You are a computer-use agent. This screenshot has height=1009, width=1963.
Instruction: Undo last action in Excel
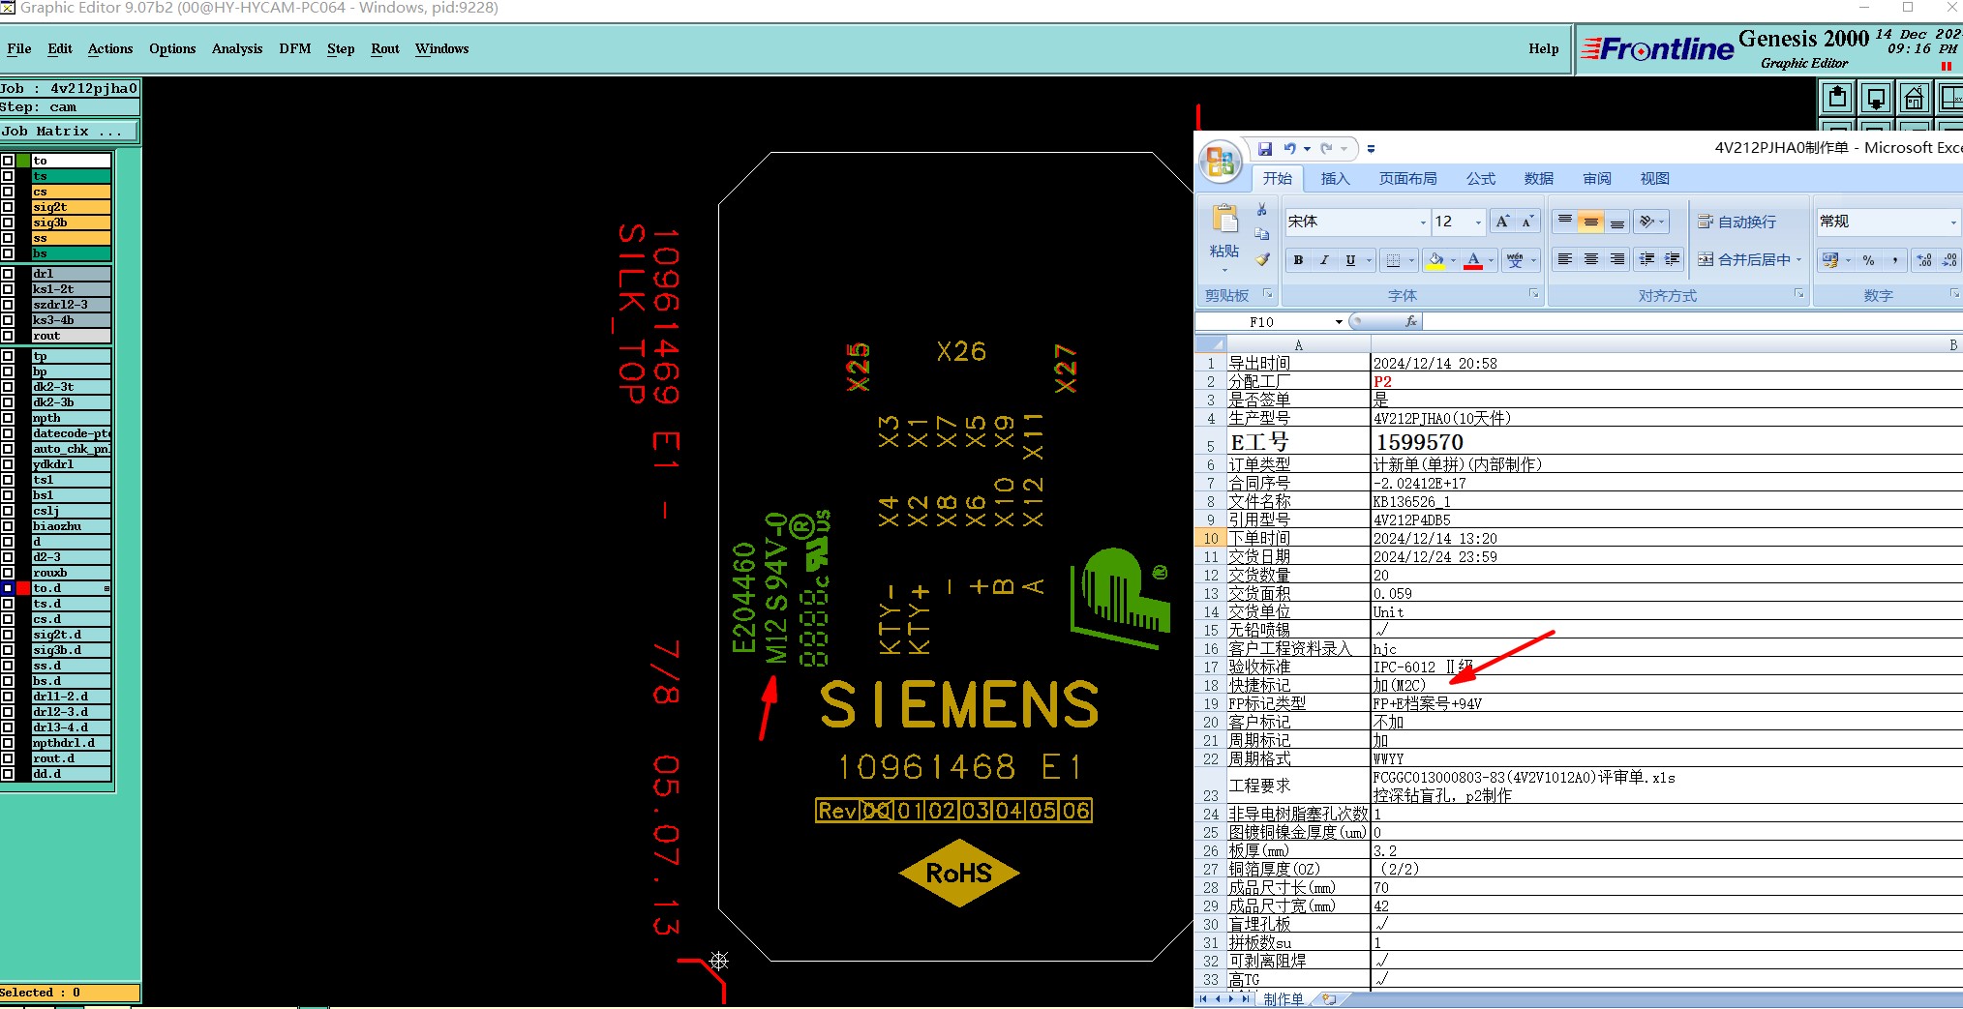1290,148
